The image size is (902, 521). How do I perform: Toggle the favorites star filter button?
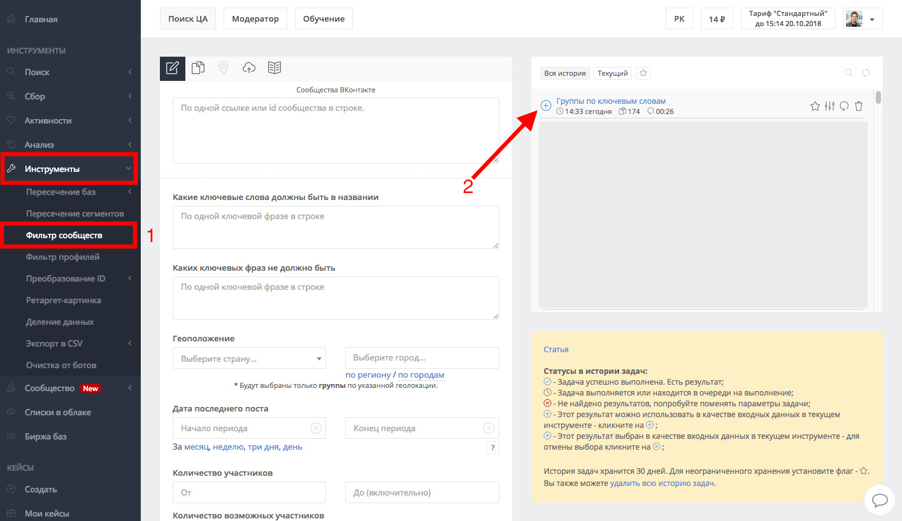click(643, 73)
